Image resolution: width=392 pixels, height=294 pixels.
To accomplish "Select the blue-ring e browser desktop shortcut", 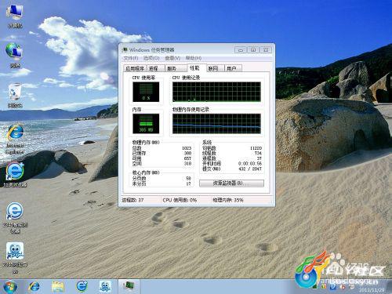I will click(x=15, y=217).
